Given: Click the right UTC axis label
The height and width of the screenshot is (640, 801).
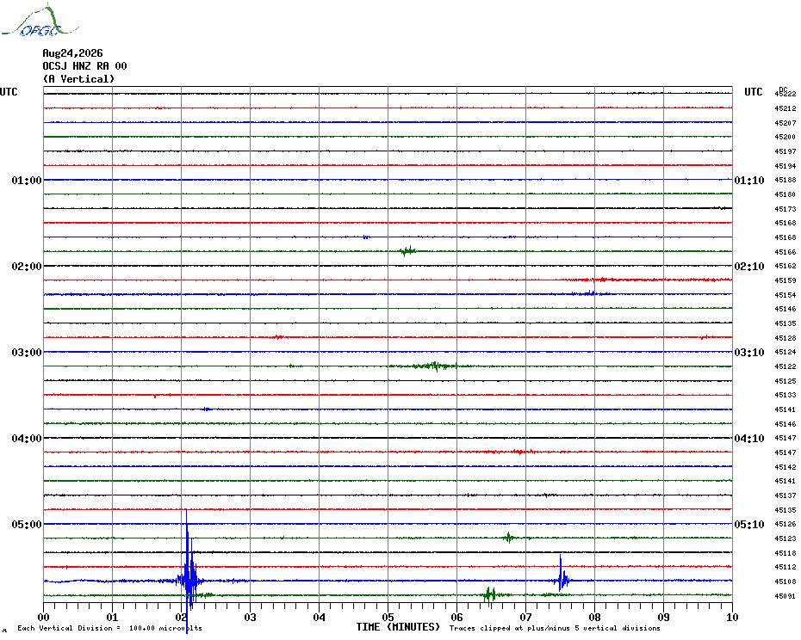Looking at the screenshot, I should (753, 92).
